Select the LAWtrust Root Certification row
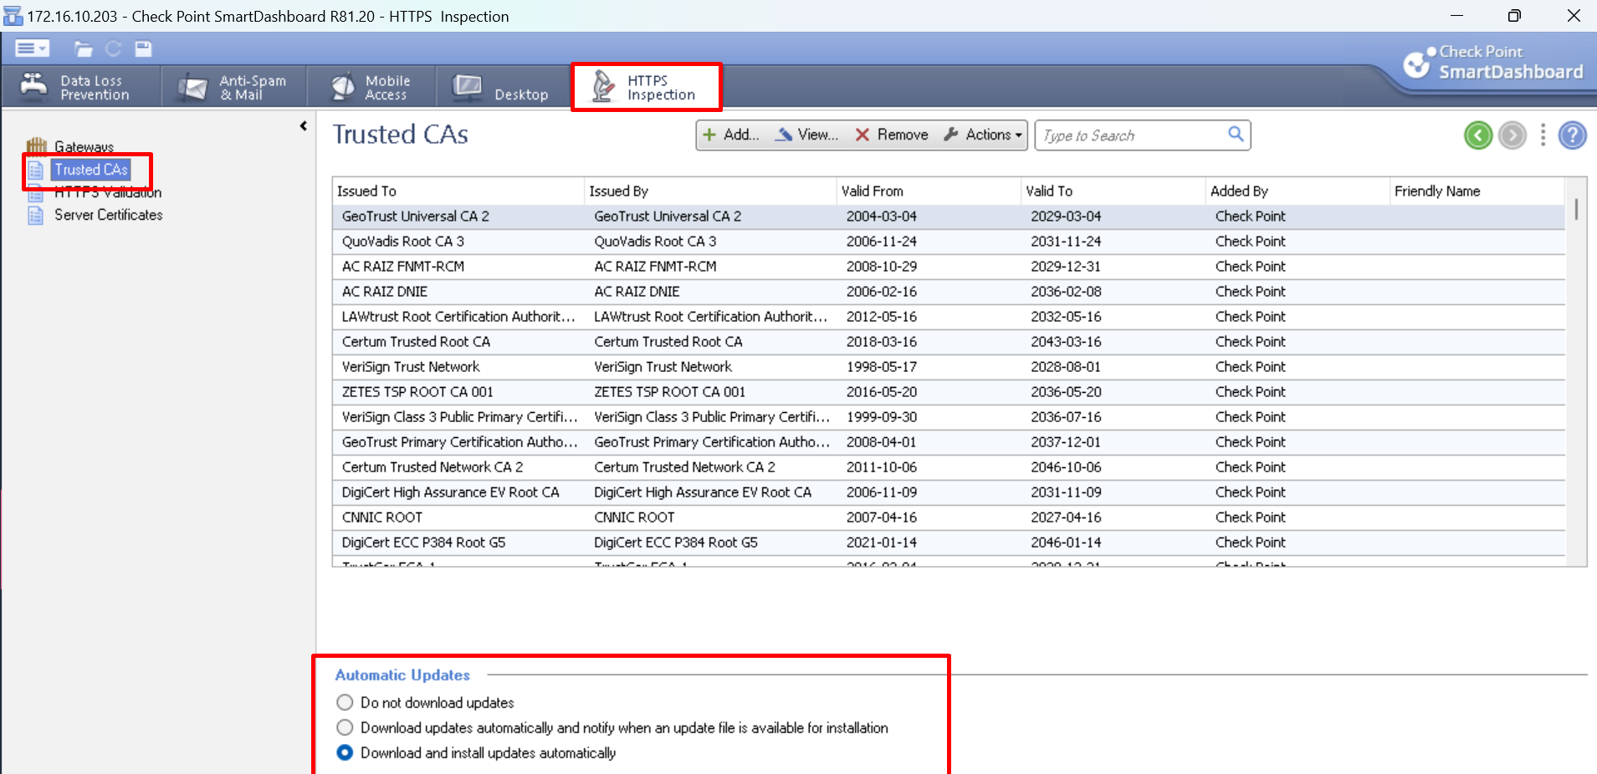The image size is (1597, 774). tap(949, 317)
